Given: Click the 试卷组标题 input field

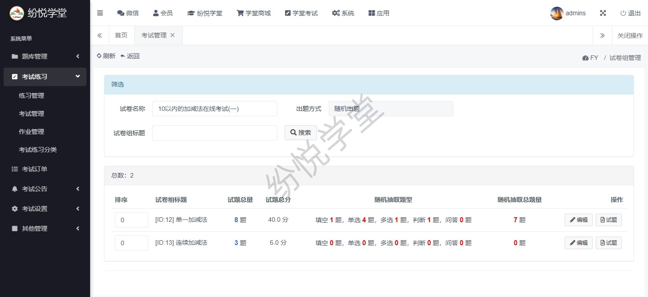Looking at the screenshot, I should (x=214, y=133).
